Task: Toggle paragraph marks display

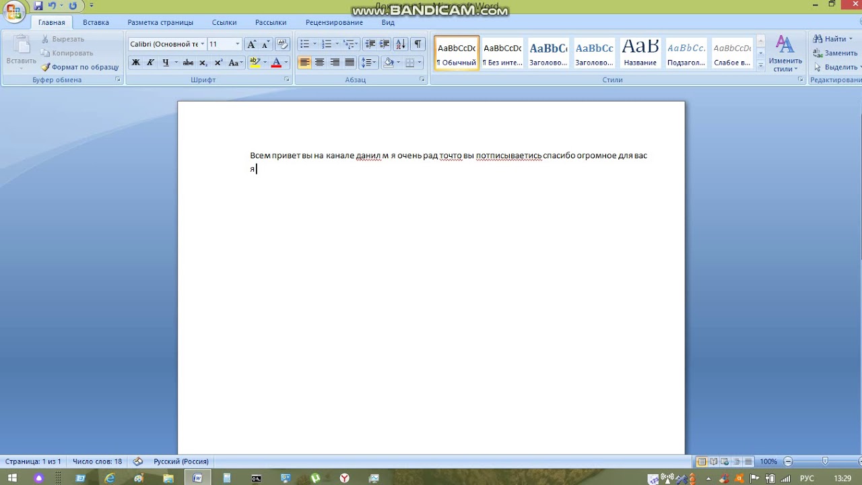Action: tap(418, 44)
